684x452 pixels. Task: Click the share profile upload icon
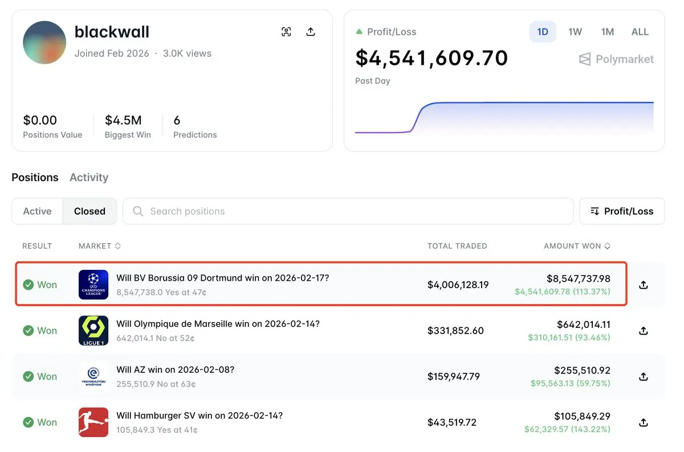pyautogui.click(x=311, y=32)
